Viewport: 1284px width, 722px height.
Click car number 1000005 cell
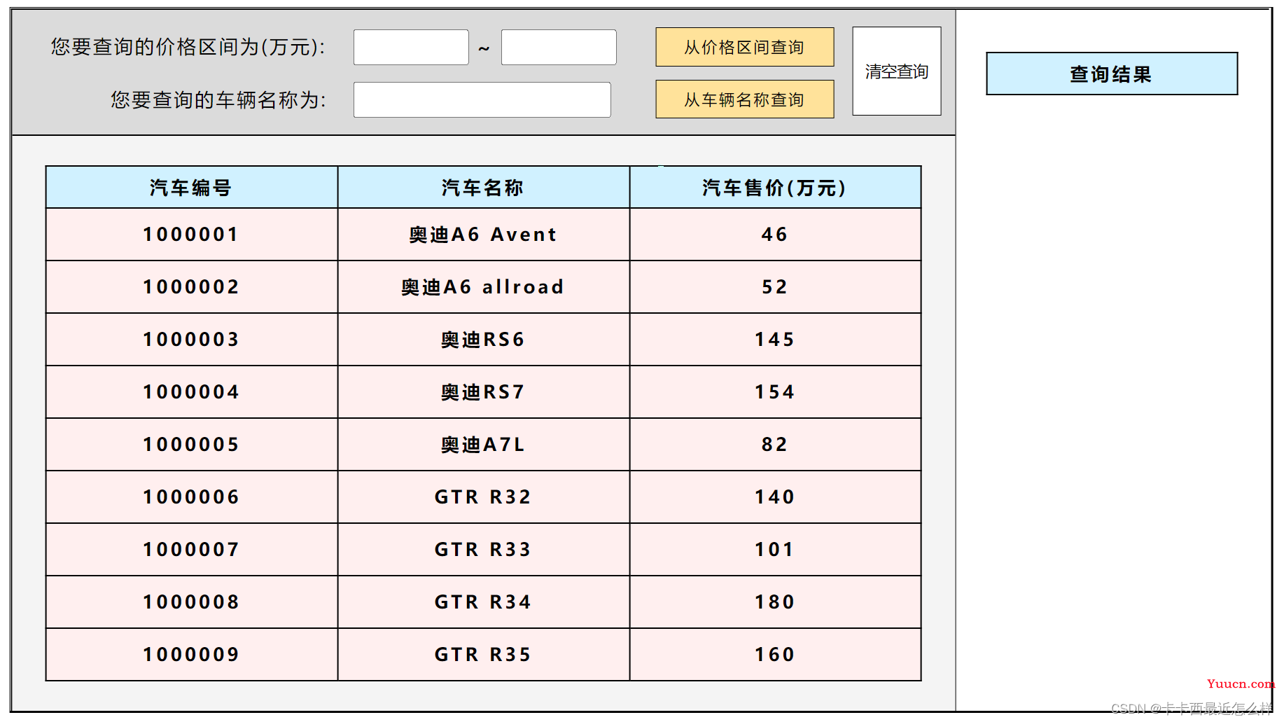(192, 445)
